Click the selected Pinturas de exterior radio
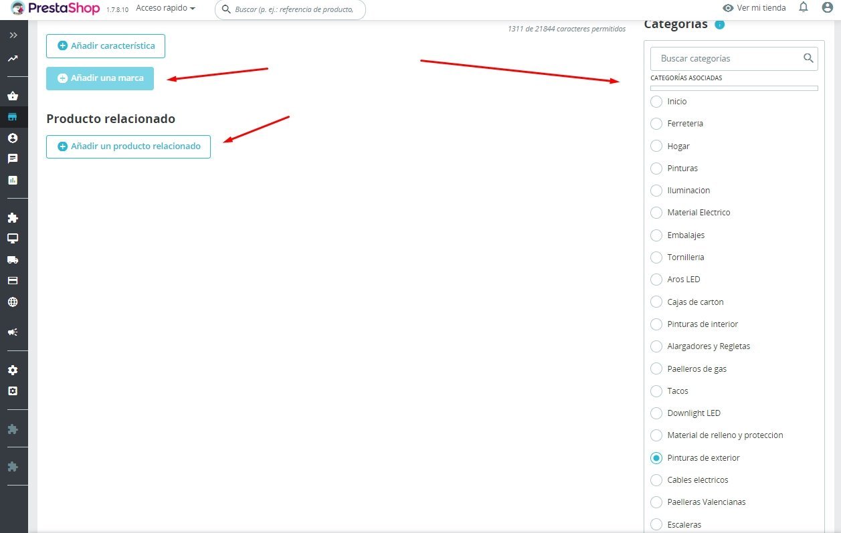The image size is (841, 533). pyautogui.click(x=656, y=458)
